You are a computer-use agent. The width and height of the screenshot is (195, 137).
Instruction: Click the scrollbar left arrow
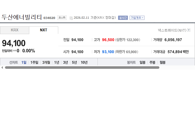click(x=2, y=67)
